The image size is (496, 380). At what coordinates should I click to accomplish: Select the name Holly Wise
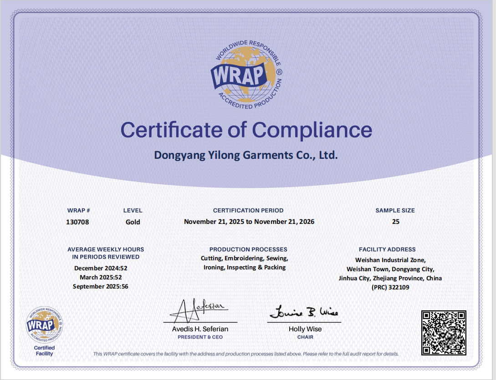click(305, 329)
